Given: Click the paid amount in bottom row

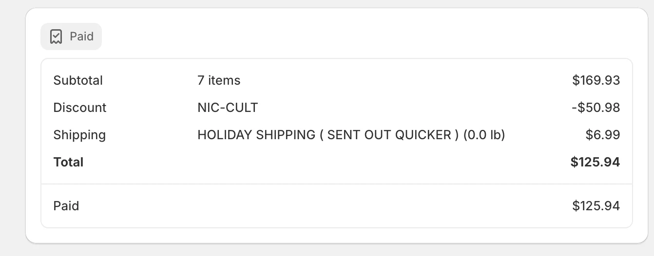Looking at the screenshot, I should 596,206.
